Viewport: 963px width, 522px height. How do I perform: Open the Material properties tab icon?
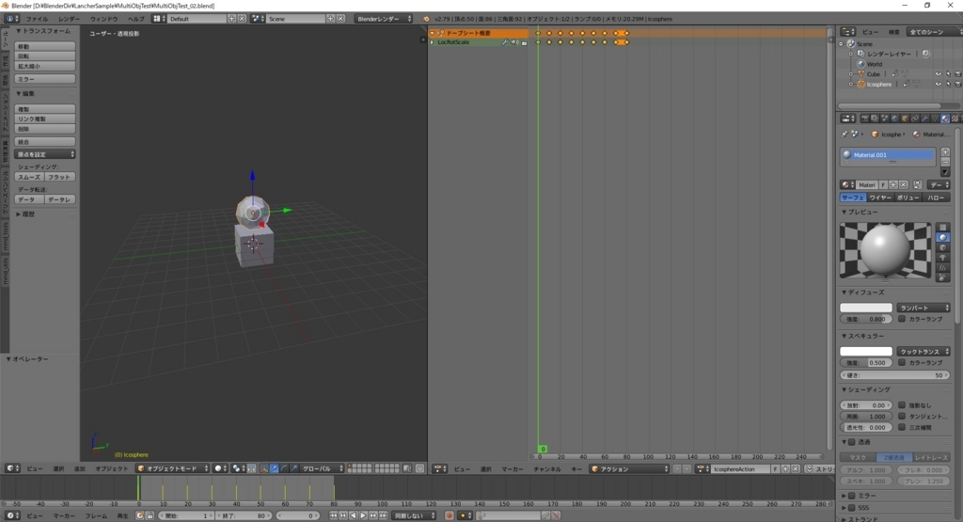click(x=944, y=119)
